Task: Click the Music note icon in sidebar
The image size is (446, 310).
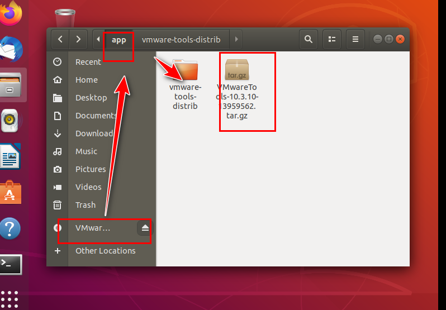Action: point(58,151)
